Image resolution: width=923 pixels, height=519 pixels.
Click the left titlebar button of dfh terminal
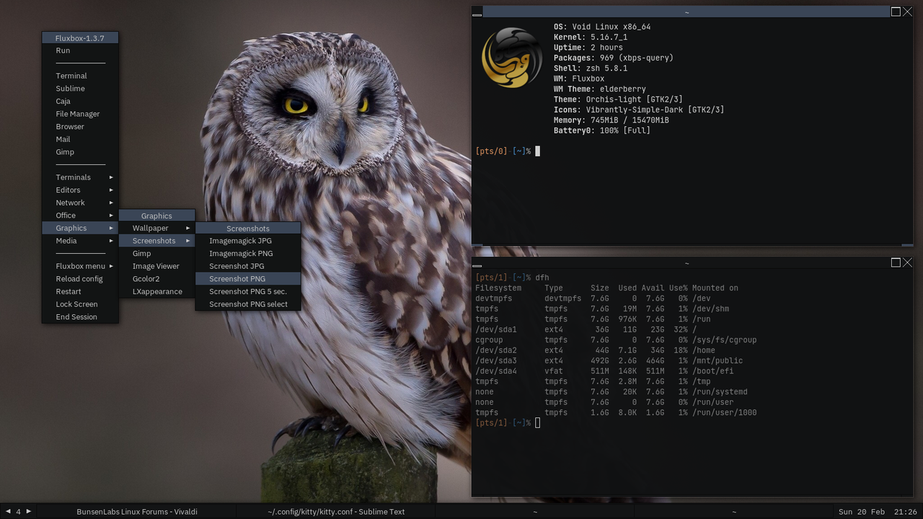click(477, 263)
